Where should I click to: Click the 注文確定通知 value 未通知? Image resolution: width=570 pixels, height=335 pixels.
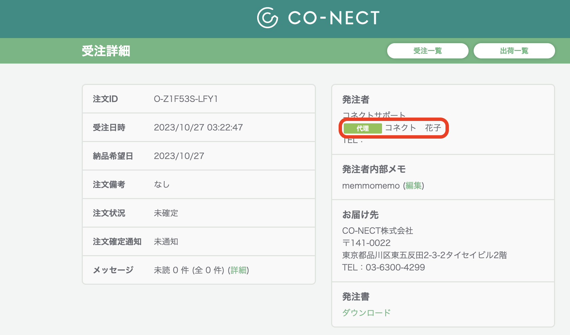point(166,242)
